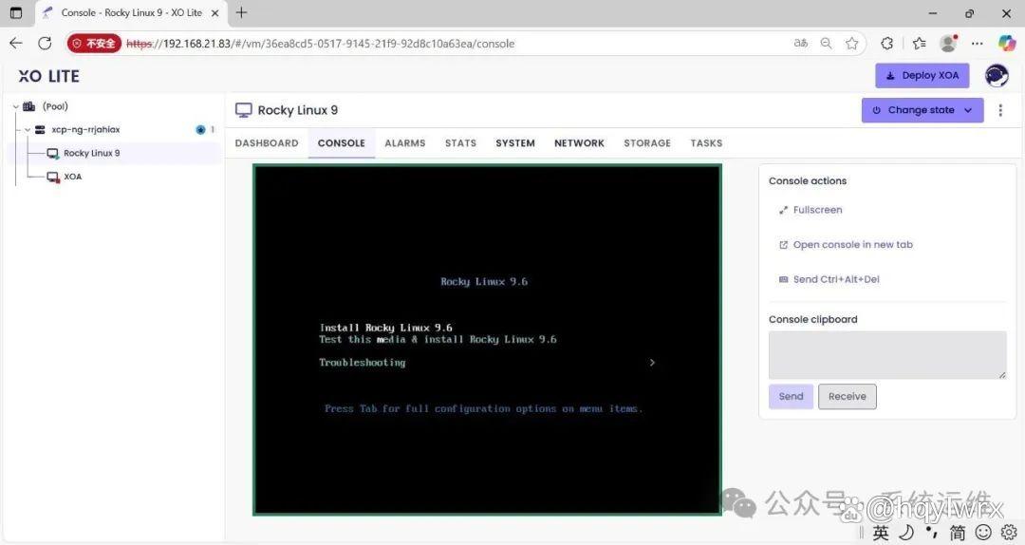Collapse the Pool tree node
Viewport: 1025px width, 545px height.
pyautogui.click(x=16, y=106)
